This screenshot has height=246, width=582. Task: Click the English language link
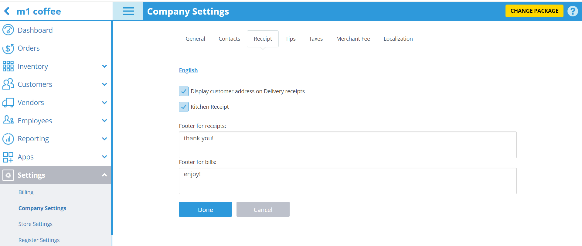pyautogui.click(x=188, y=70)
